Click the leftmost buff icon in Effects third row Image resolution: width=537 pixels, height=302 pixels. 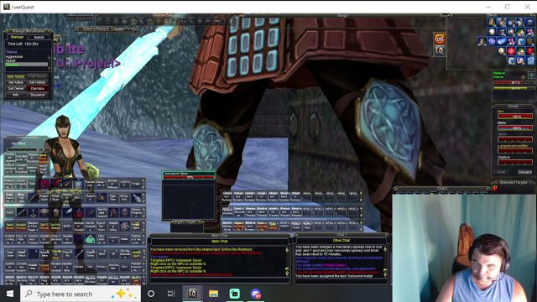(x=482, y=41)
